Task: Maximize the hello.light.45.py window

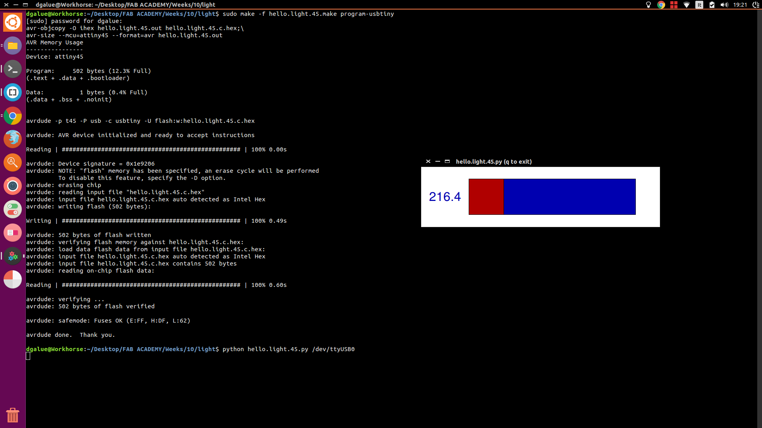Action: tap(447, 161)
